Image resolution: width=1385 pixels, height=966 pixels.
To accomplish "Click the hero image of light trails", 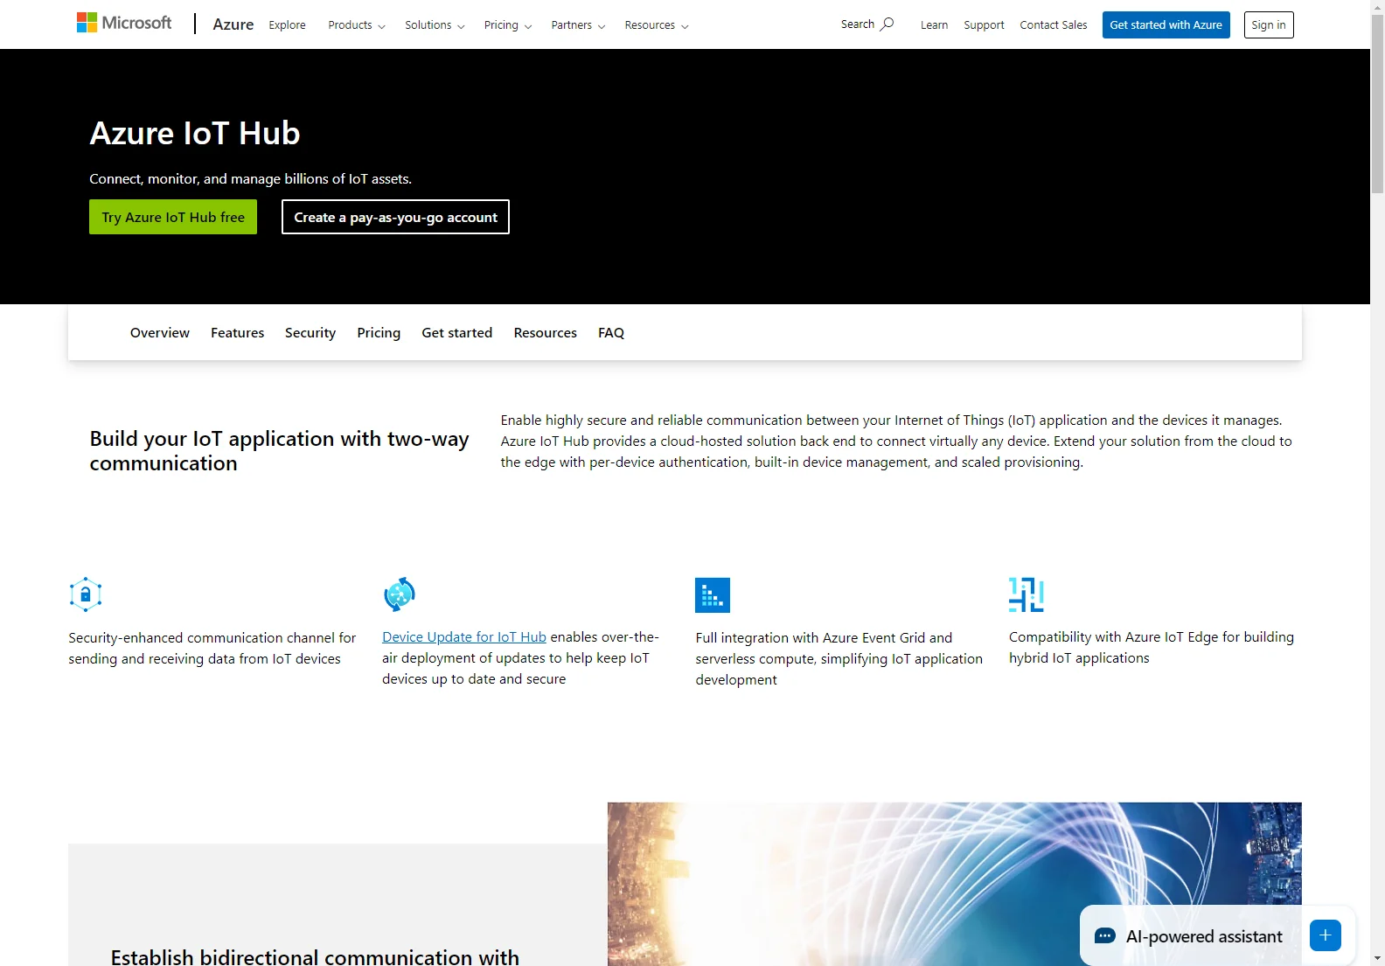I will [955, 884].
